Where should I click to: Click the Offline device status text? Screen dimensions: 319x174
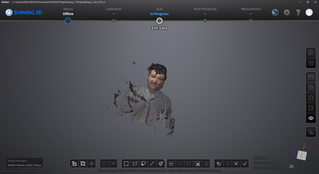click(68, 14)
